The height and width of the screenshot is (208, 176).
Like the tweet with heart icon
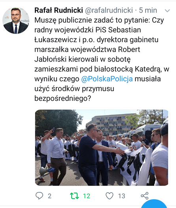[x=110, y=196]
